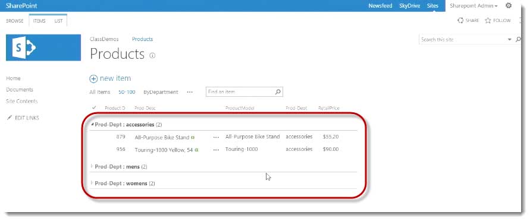Screen dimensions: 530x221
Task: Open the Touring-1000 Yellow, 54 item title
Action: click(164, 150)
